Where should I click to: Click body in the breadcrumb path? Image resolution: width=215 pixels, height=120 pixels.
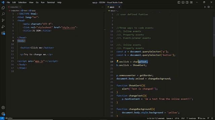pos(34,10)
